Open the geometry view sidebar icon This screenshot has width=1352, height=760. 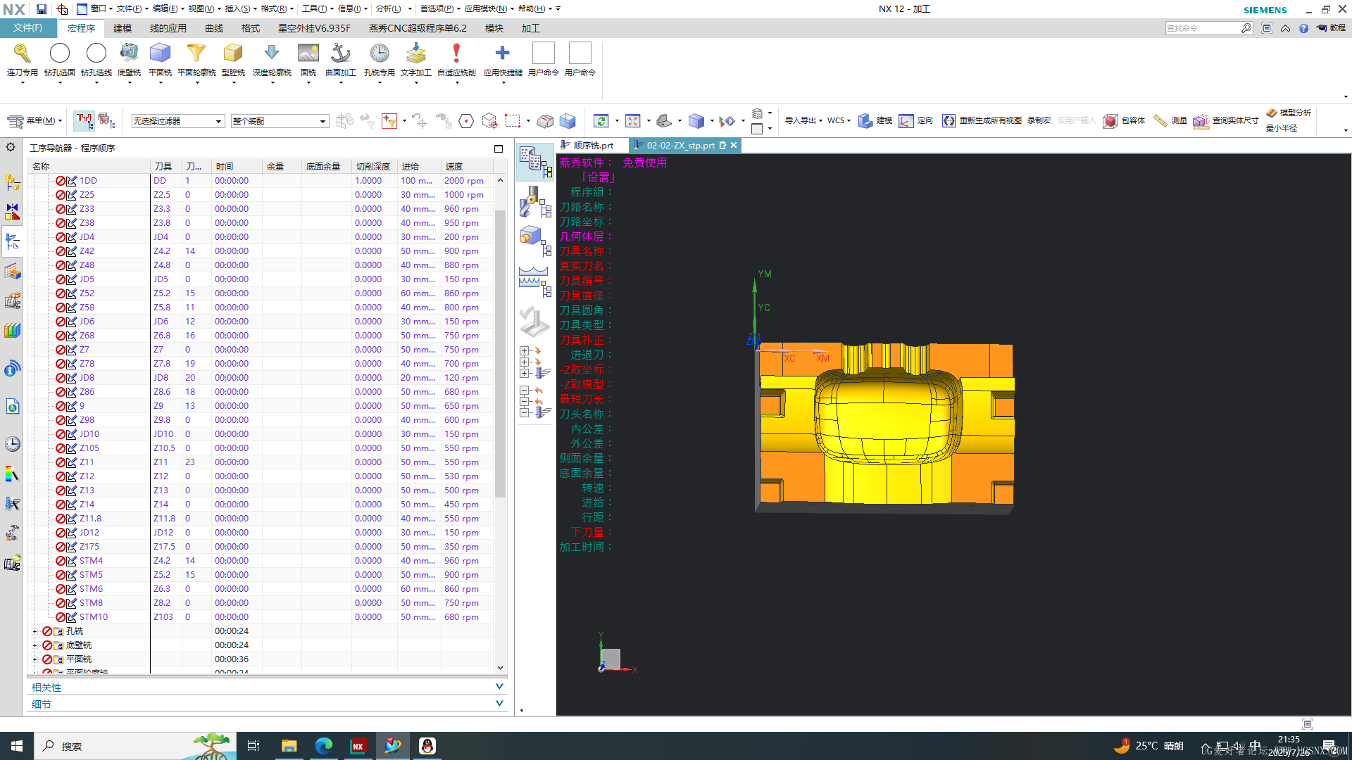coord(536,241)
